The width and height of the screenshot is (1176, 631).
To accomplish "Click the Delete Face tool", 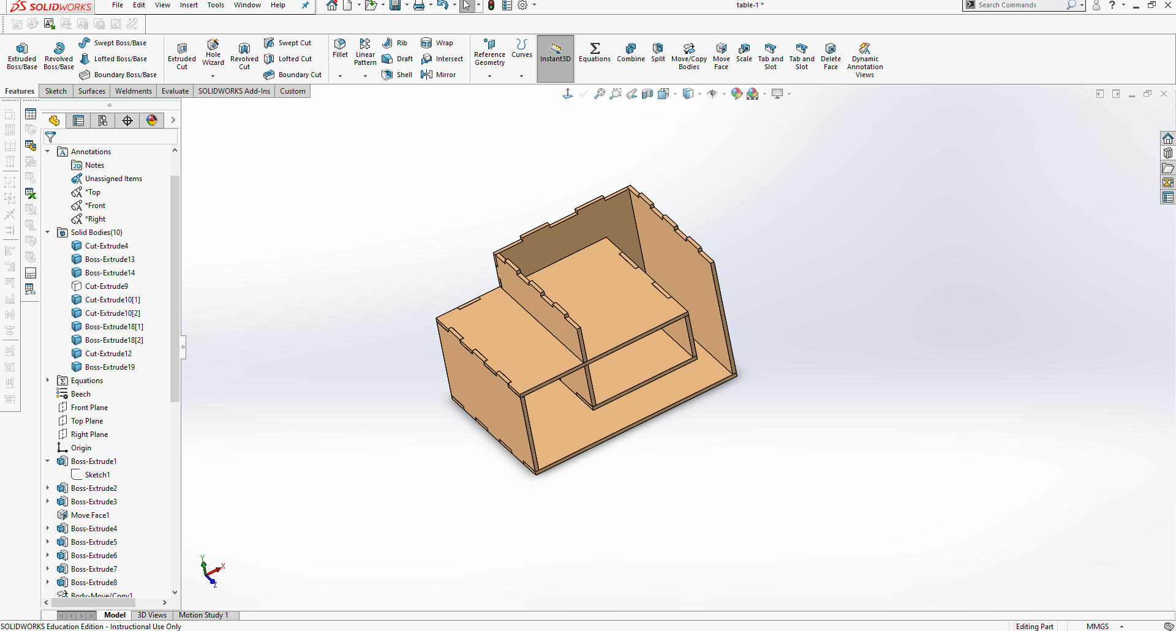I will point(831,56).
